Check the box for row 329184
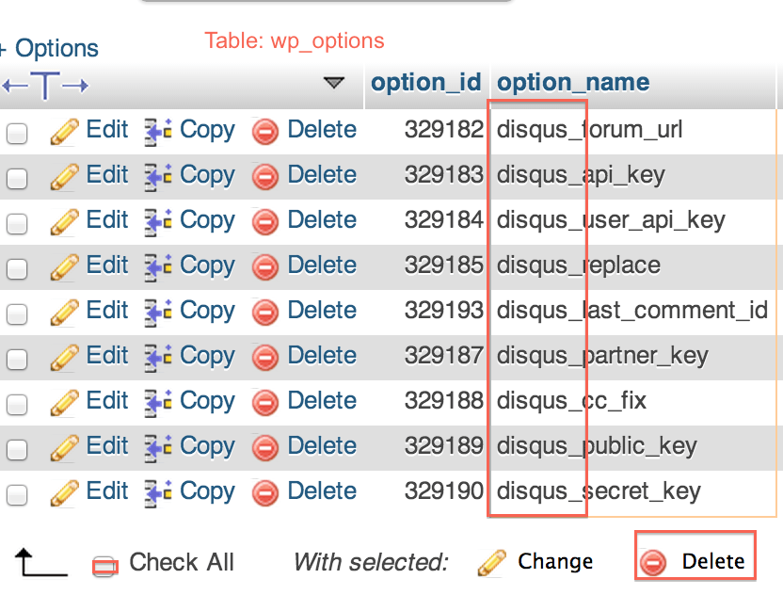The image size is (783, 595). pyautogui.click(x=17, y=224)
